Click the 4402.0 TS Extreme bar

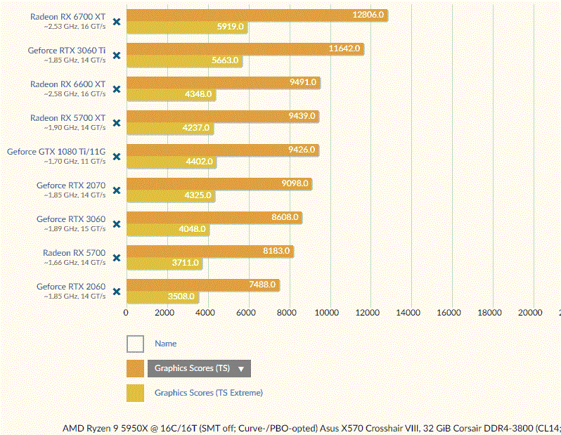pyautogui.click(x=172, y=162)
